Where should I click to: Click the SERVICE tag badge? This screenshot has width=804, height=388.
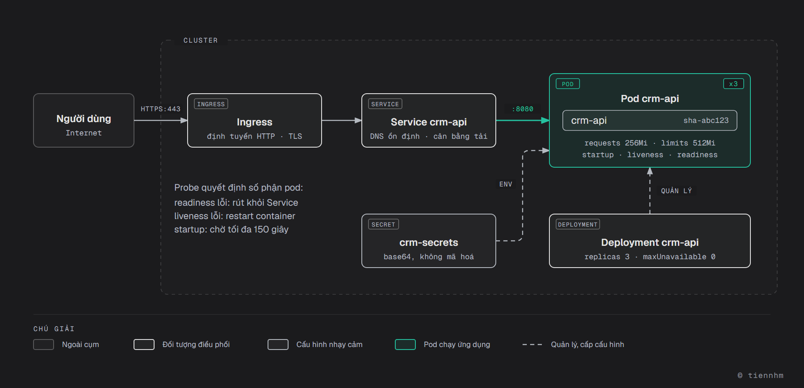tap(385, 104)
